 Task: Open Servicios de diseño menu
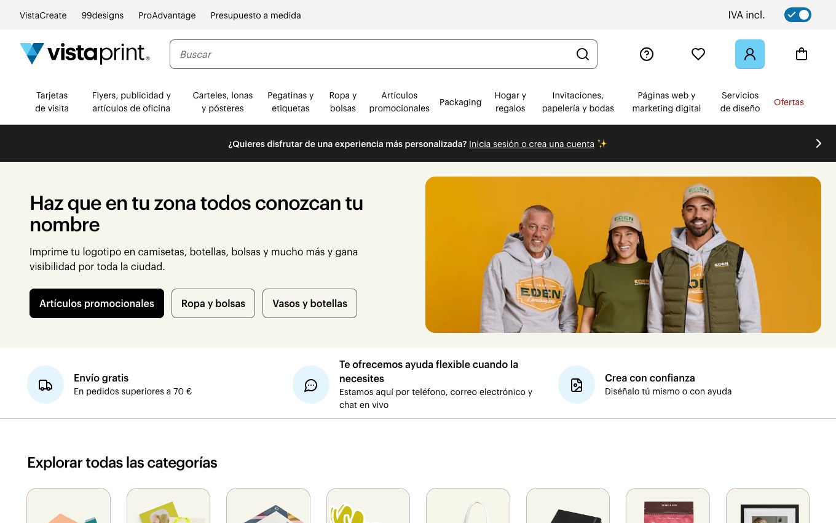click(740, 102)
